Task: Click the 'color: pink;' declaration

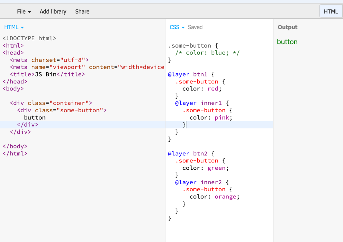Action: 211,117
